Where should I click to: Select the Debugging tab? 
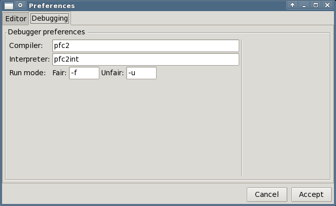(50, 18)
